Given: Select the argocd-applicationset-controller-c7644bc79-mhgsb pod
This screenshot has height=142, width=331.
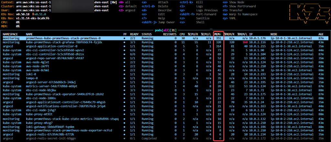Looking at the screenshot, I should click(66, 102).
